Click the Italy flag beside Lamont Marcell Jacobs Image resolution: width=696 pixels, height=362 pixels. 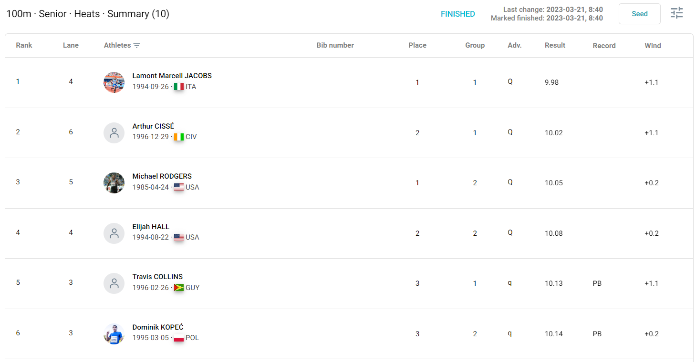tap(179, 87)
